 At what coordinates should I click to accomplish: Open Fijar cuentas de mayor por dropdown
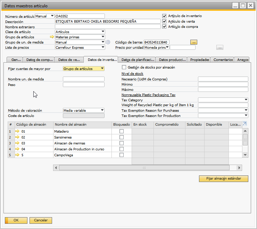102,68
